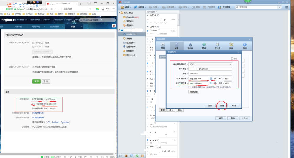Enable the POP3/SMTP服务 checkbox
294x158 pixels.
pos(33,43)
